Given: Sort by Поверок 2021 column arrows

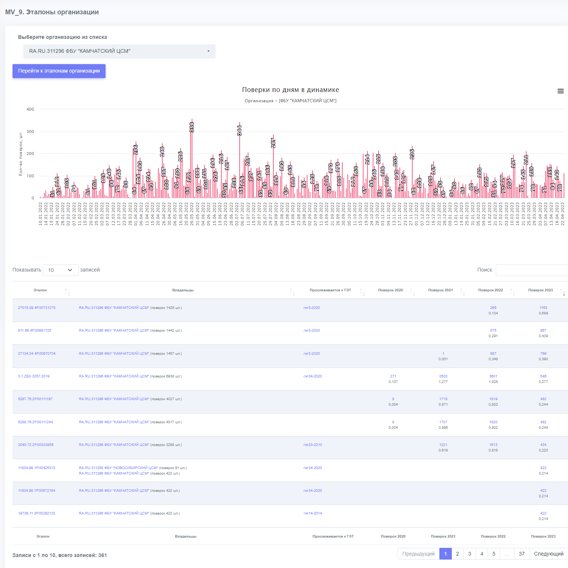Looking at the screenshot, I should [462, 292].
